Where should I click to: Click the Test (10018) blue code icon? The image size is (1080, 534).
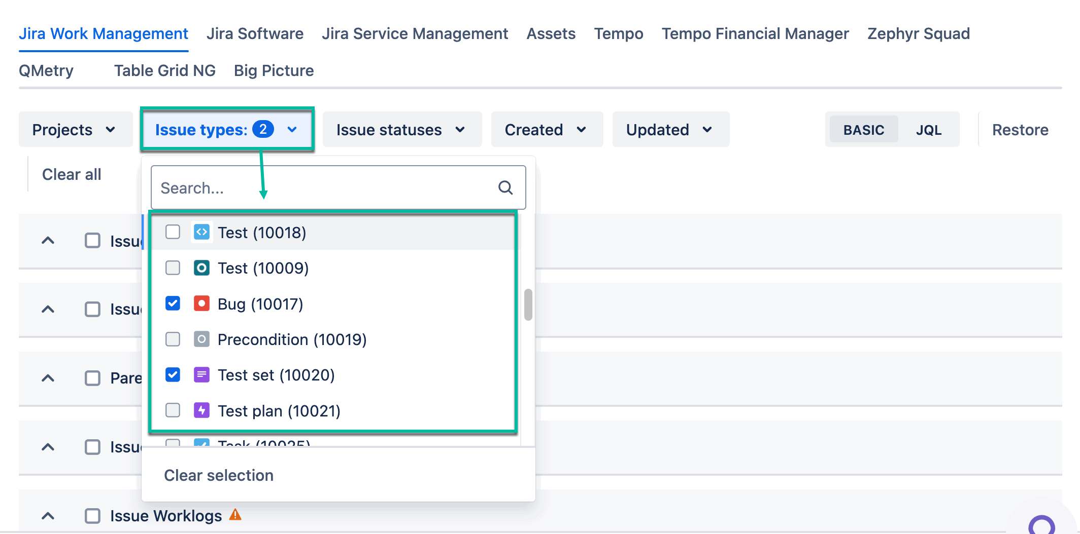pyautogui.click(x=201, y=232)
